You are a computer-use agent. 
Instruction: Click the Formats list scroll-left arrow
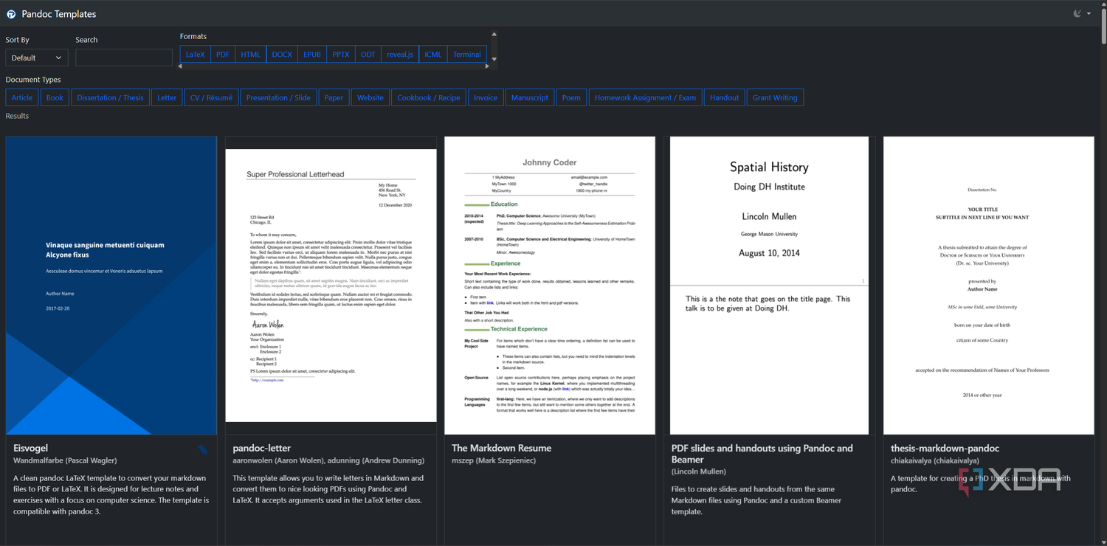(x=182, y=66)
